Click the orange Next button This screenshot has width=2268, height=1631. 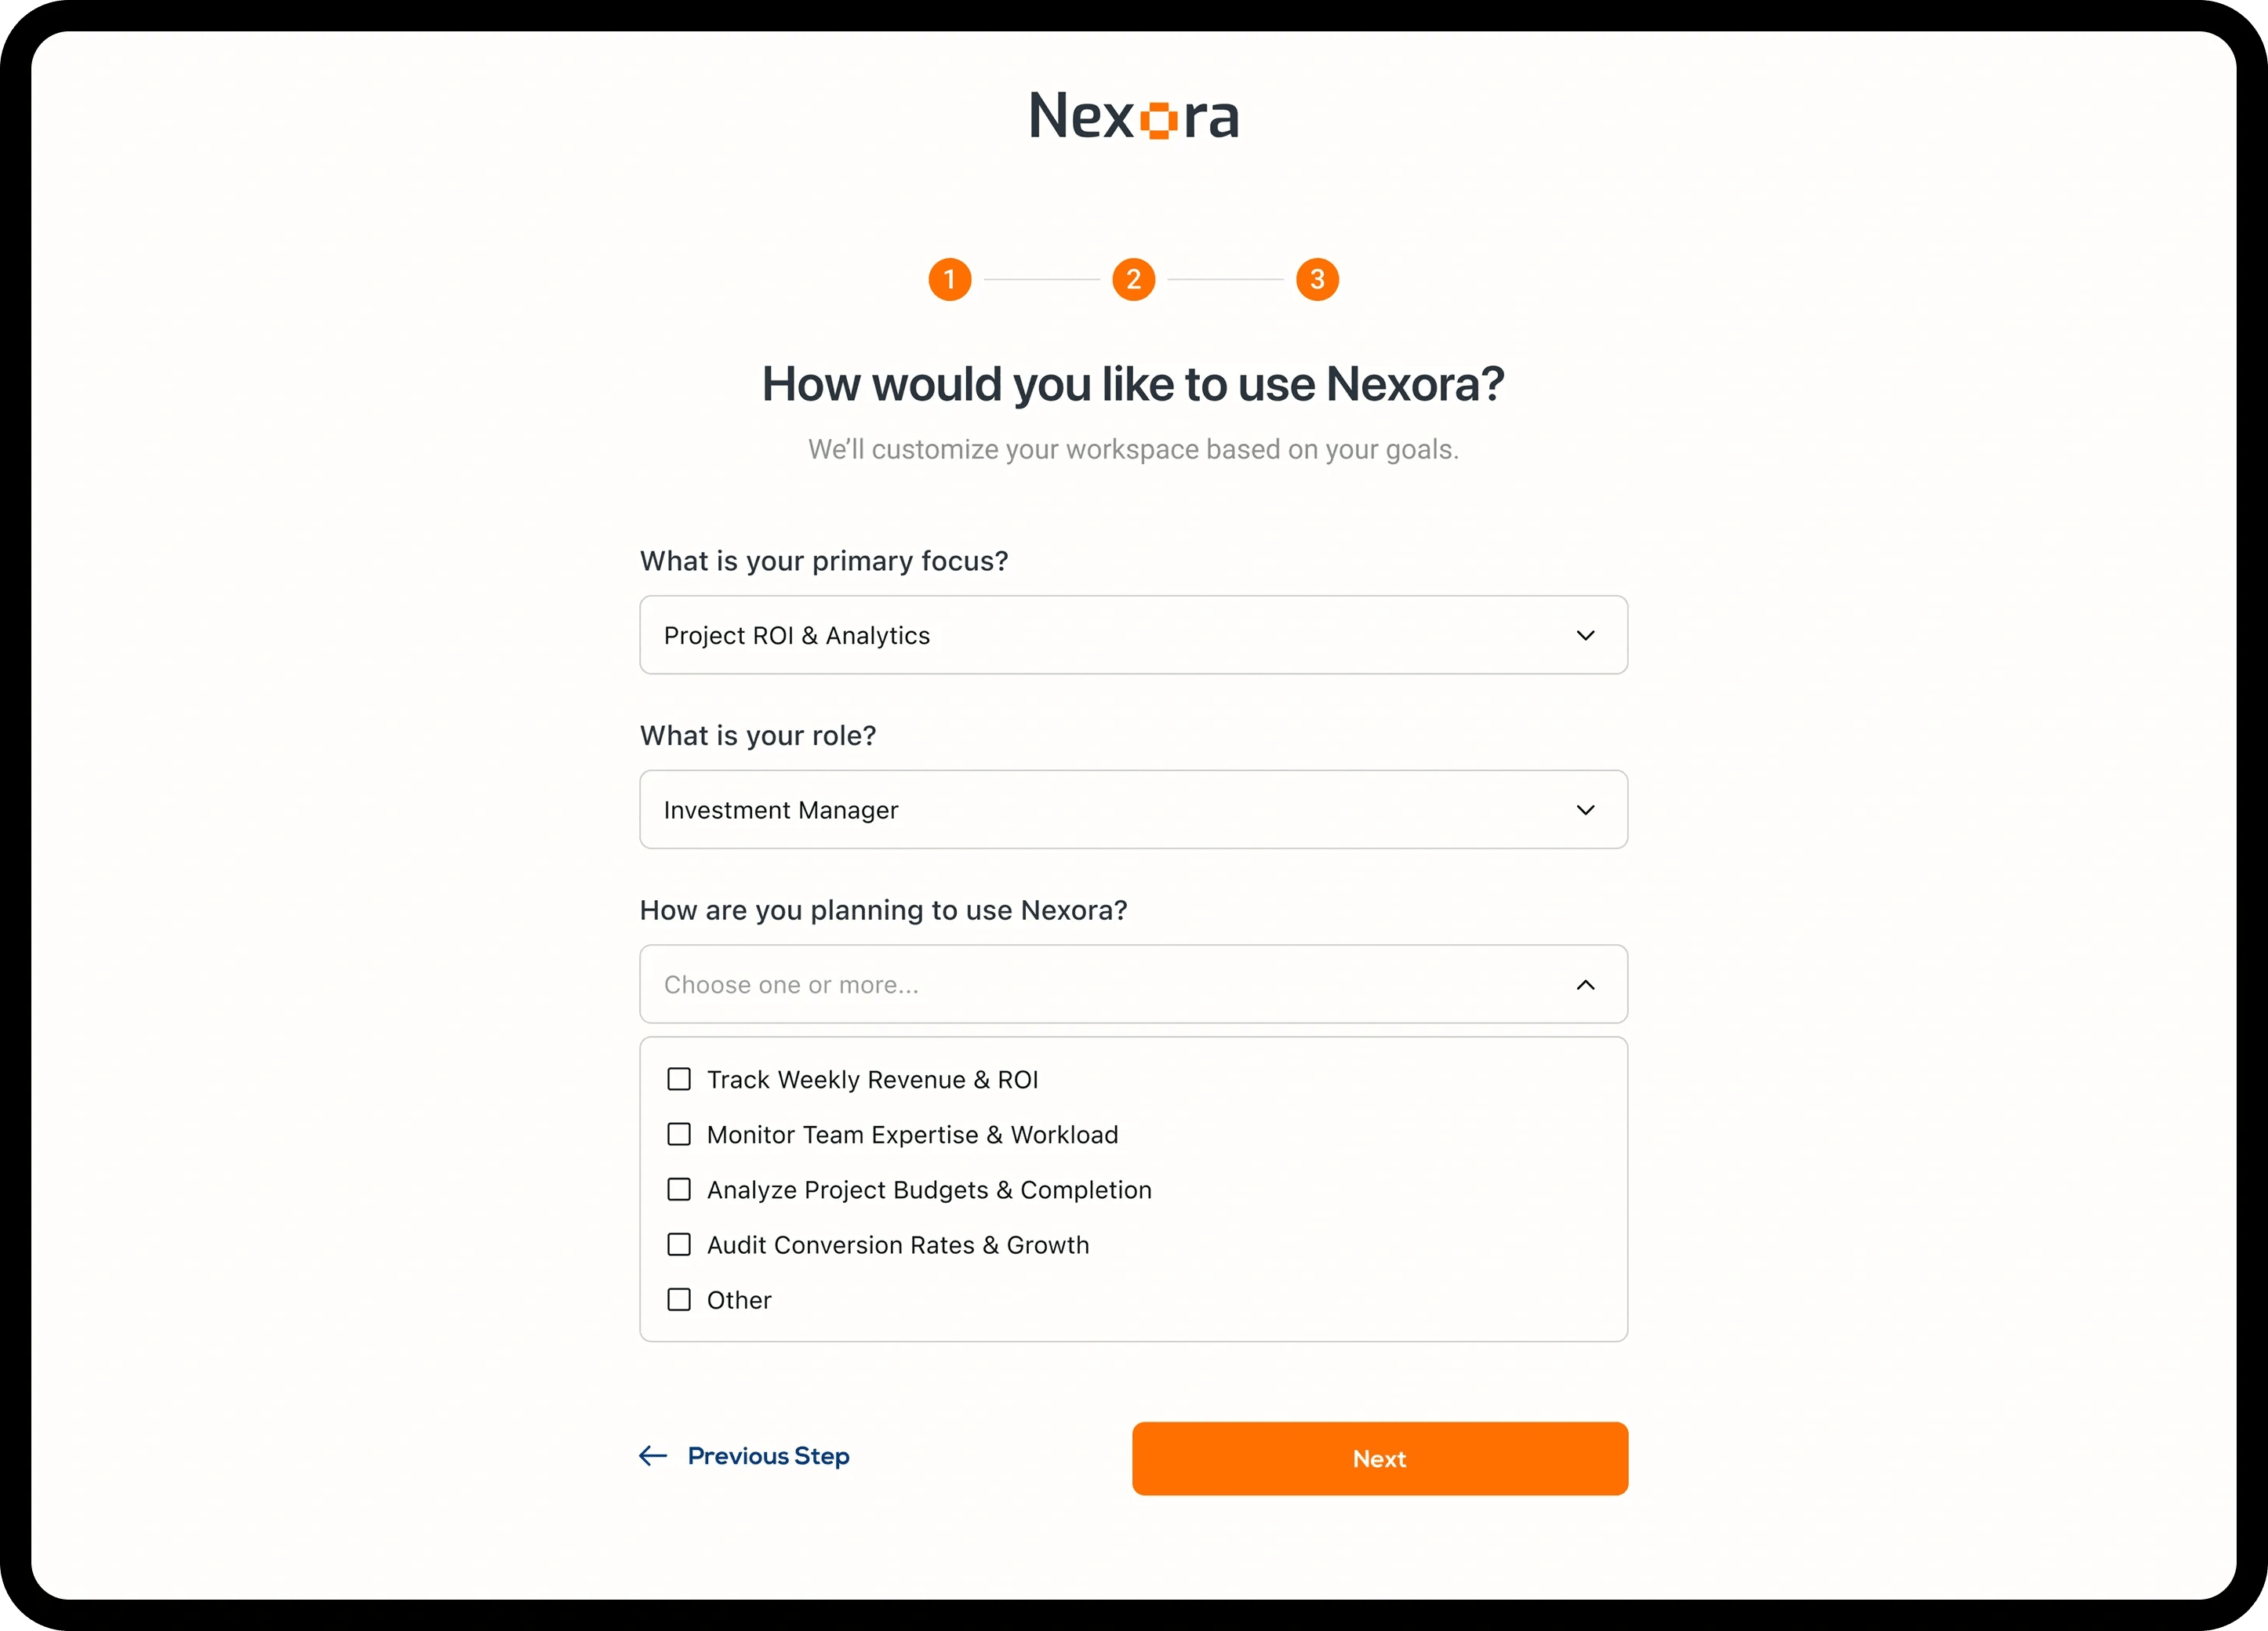[1380, 1459]
